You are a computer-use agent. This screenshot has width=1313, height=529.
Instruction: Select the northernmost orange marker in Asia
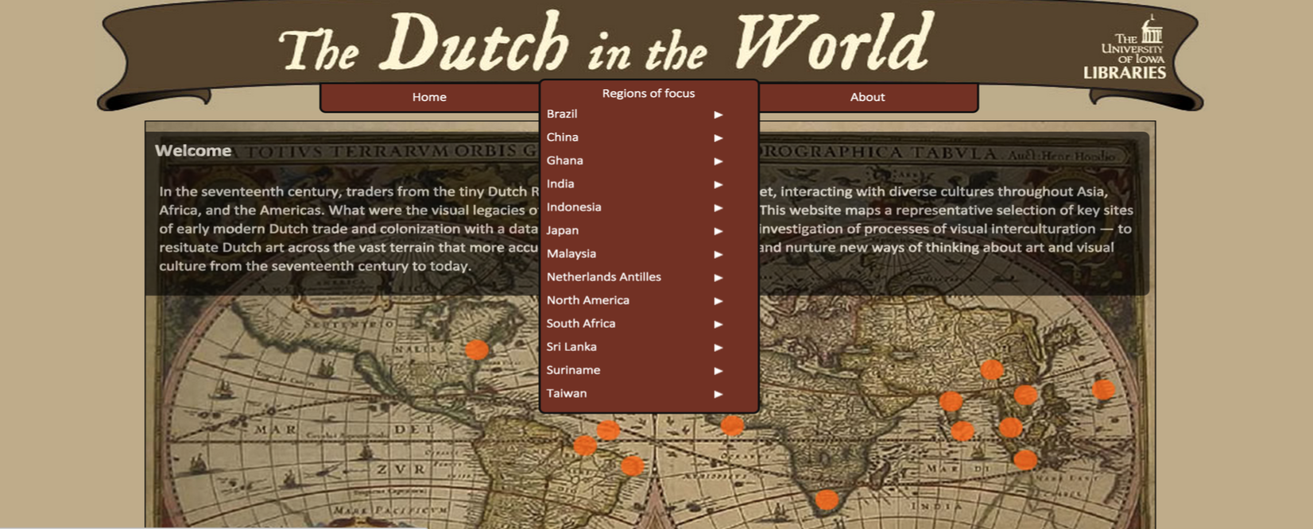click(992, 369)
